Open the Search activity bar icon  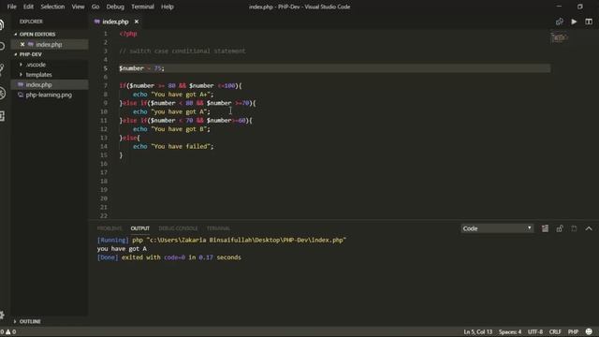(2, 46)
